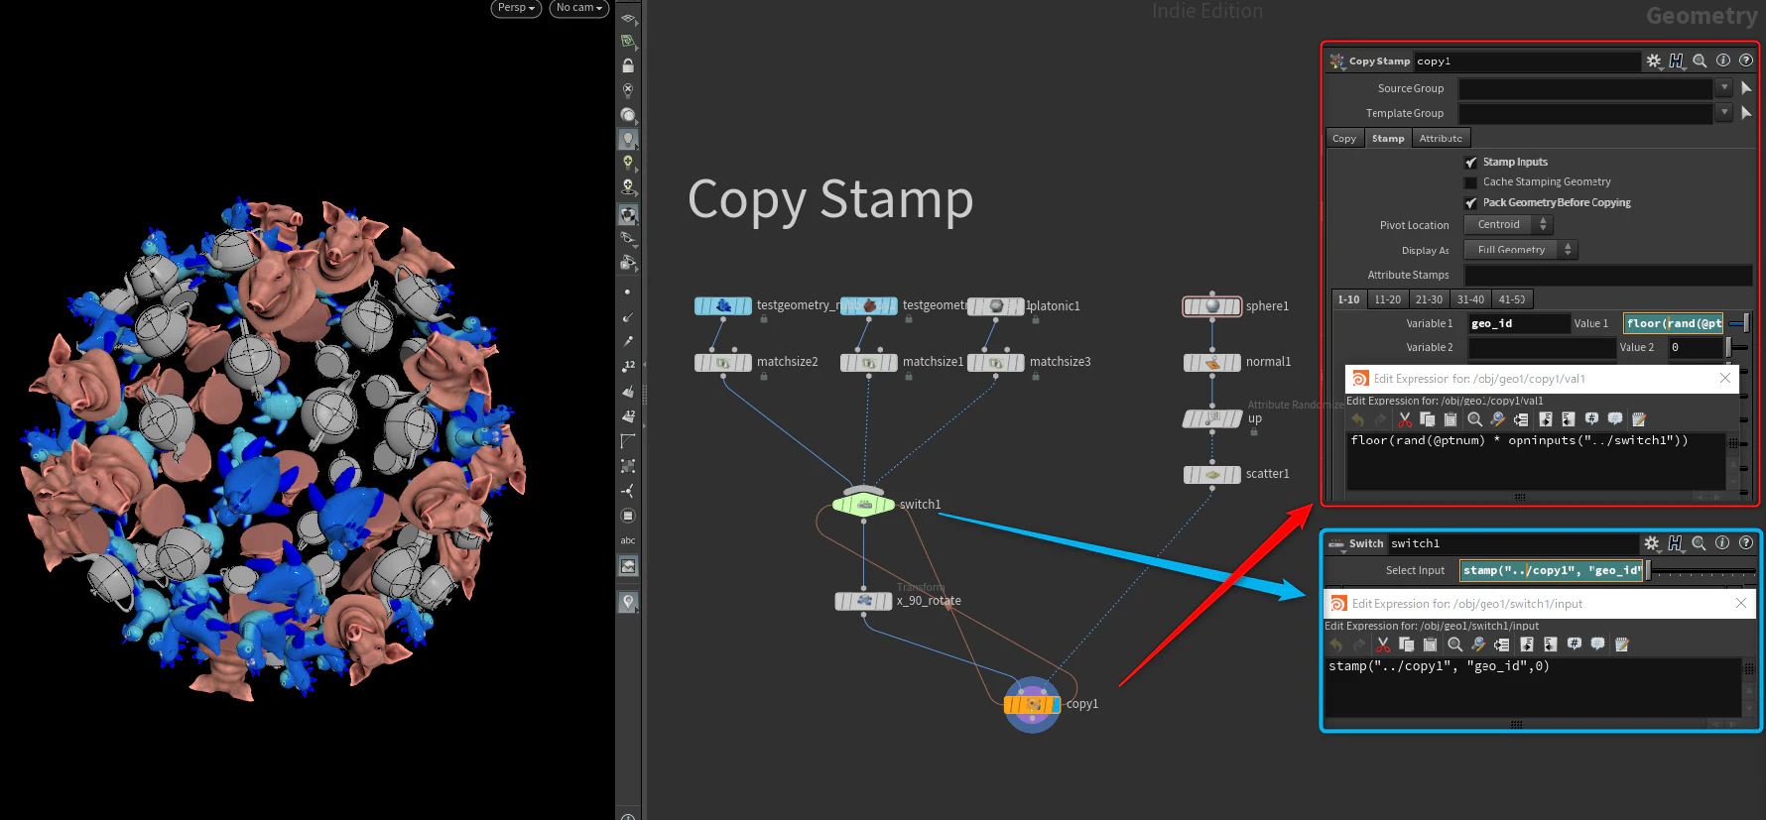Viewport: 1766px width, 820px height.
Task: Toggle the Stamp Inputs checkbox
Action: (x=1470, y=163)
